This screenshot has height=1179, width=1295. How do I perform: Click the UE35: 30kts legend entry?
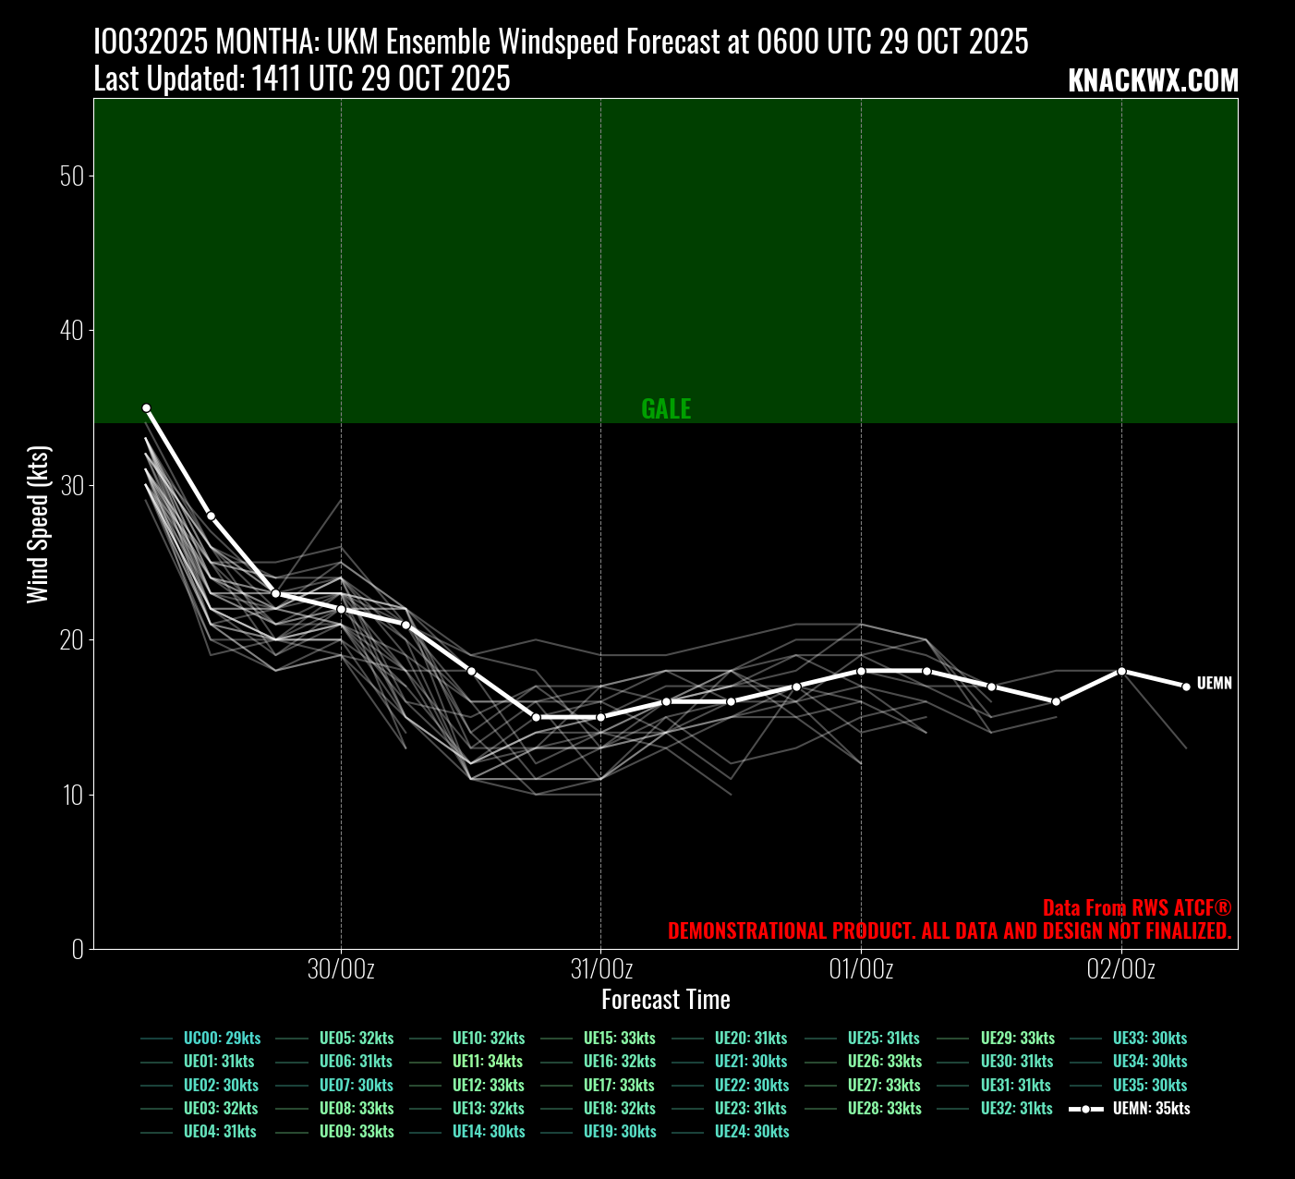pyautogui.click(x=1149, y=1086)
